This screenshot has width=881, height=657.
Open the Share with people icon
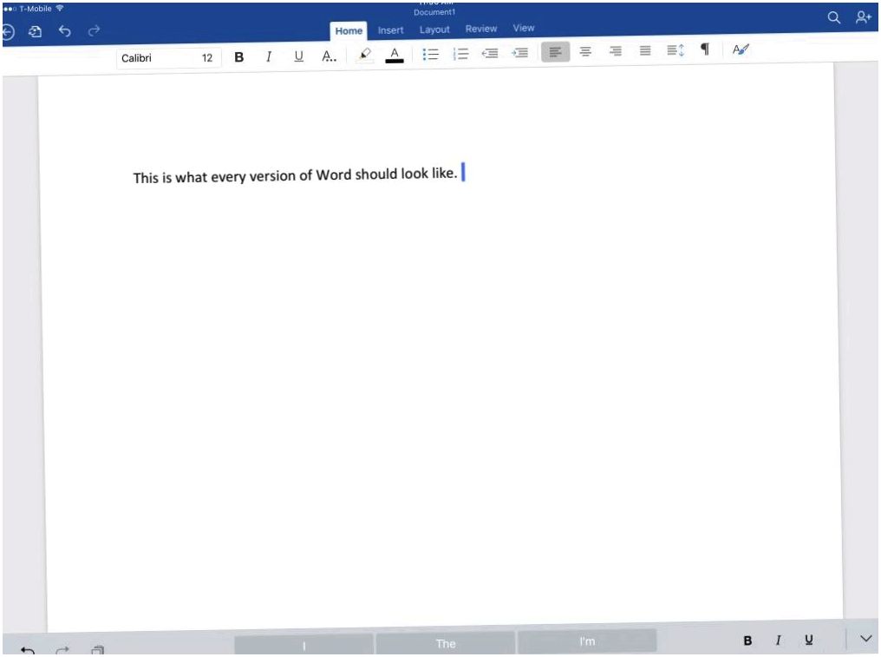pos(863,17)
